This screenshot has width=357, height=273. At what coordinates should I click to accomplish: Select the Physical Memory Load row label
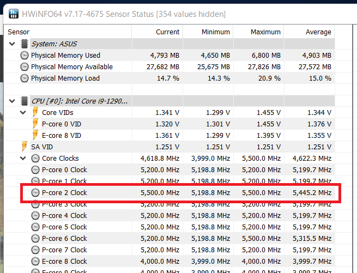tap(65, 78)
